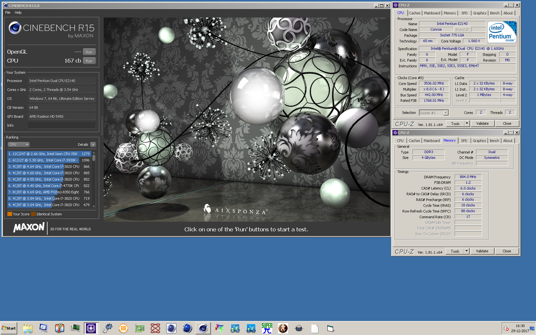Run the OpenGL benchmark test
The width and height of the screenshot is (536, 335).
(x=89, y=52)
